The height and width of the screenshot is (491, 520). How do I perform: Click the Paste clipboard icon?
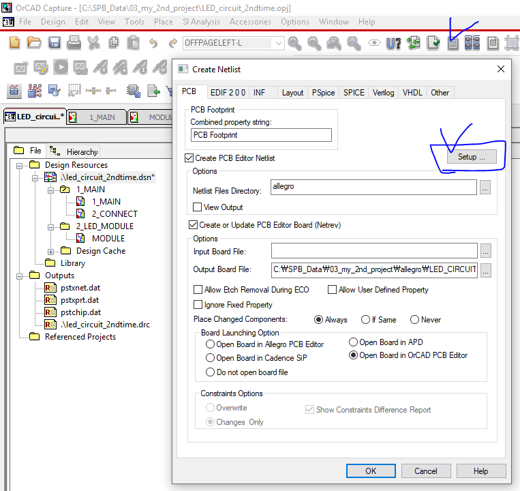coord(134,43)
